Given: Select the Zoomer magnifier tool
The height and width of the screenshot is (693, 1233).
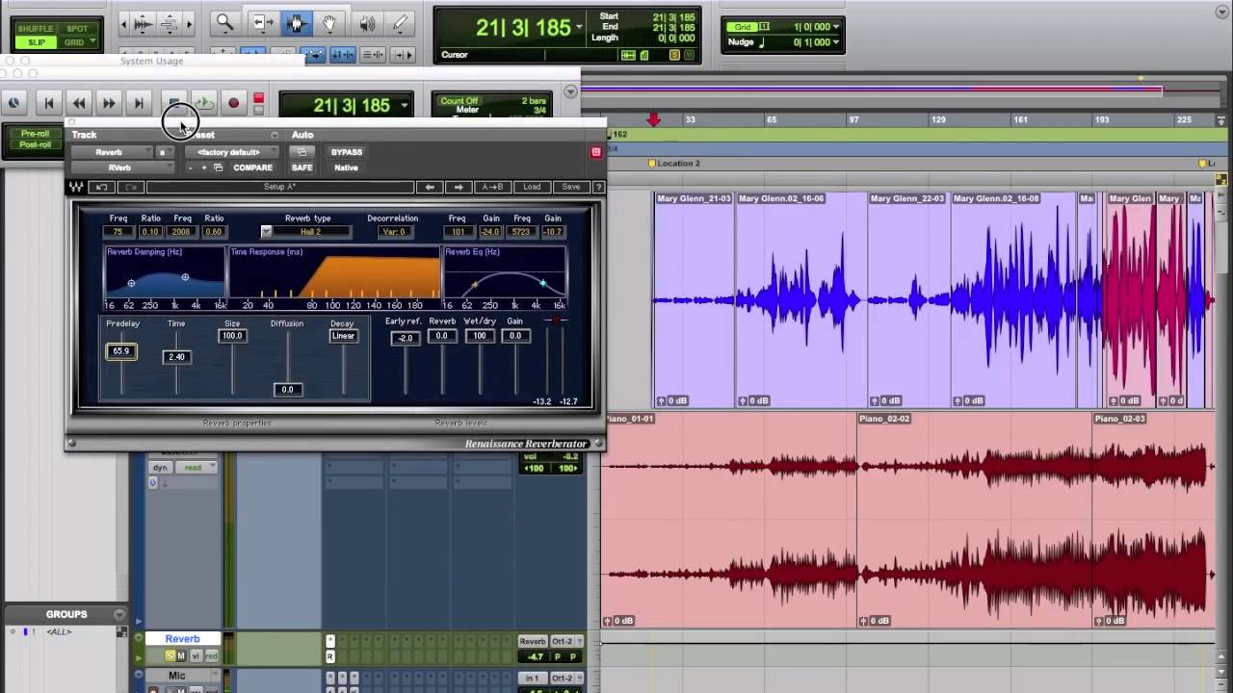Looking at the screenshot, I should pyautogui.click(x=224, y=22).
